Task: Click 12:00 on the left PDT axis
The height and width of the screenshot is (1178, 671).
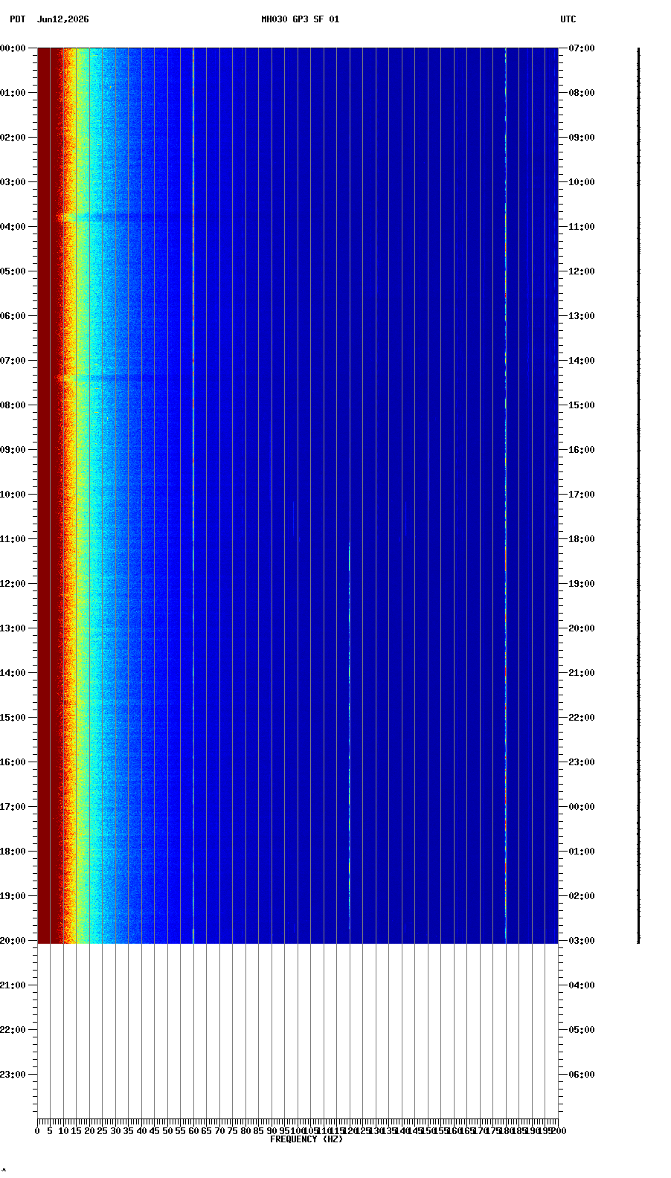Action: pos(13,584)
